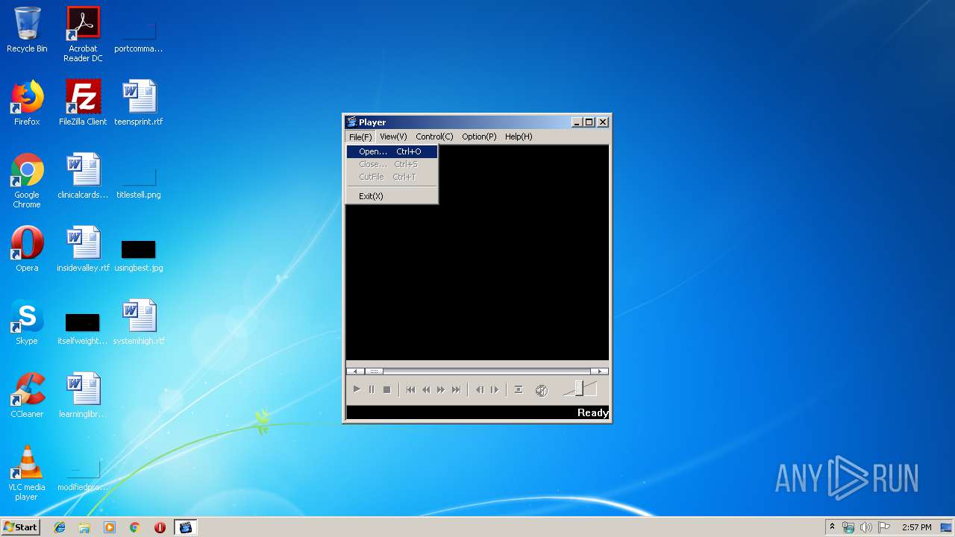Close the File(F) menu
Screen dimensions: 955x537
360,136
